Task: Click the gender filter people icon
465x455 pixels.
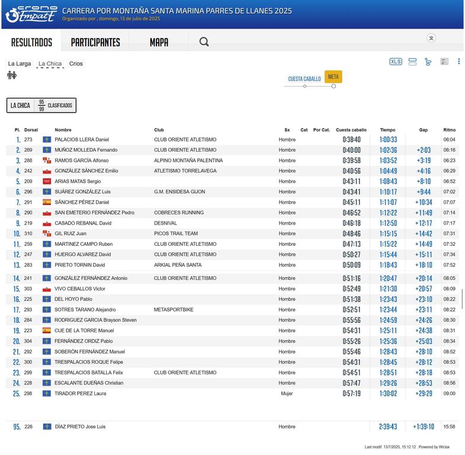Action: 12,75
